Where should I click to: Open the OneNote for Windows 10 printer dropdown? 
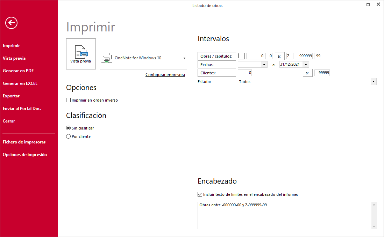point(184,58)
